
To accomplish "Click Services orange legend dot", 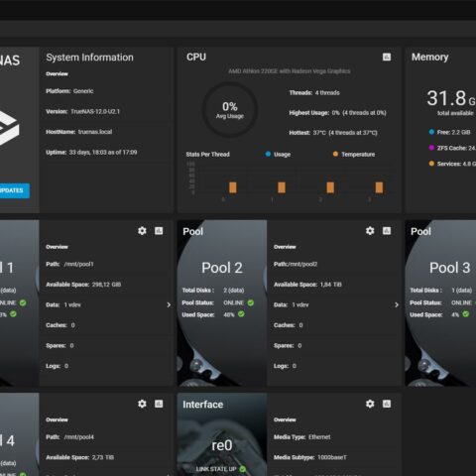I will (431, 164).
